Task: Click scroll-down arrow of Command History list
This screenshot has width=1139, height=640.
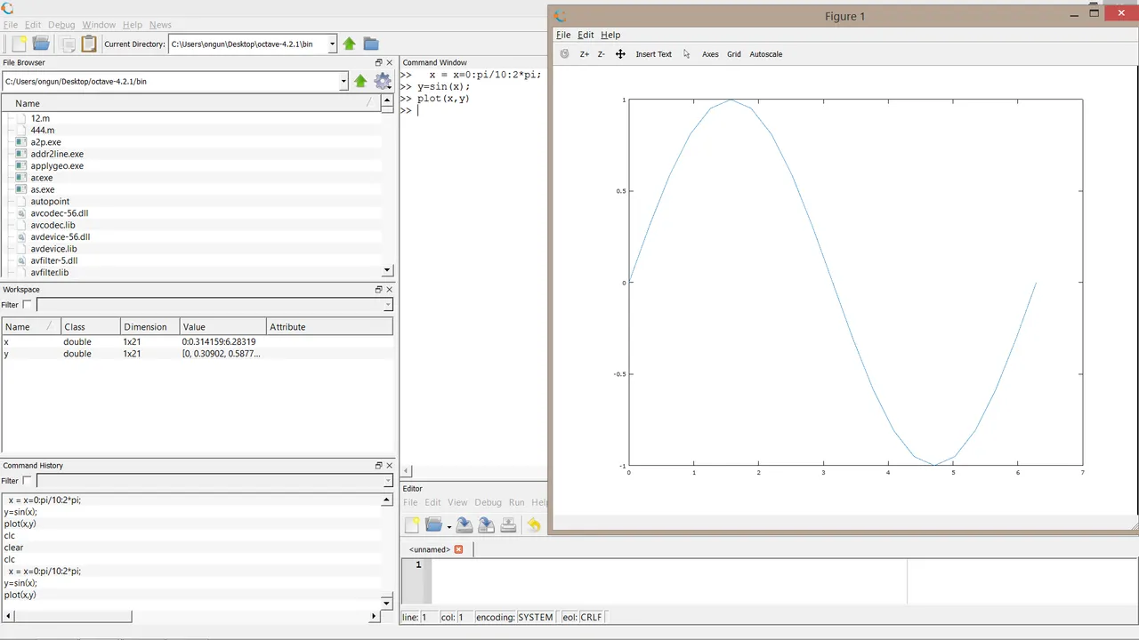Action: [x=387, y=603]
